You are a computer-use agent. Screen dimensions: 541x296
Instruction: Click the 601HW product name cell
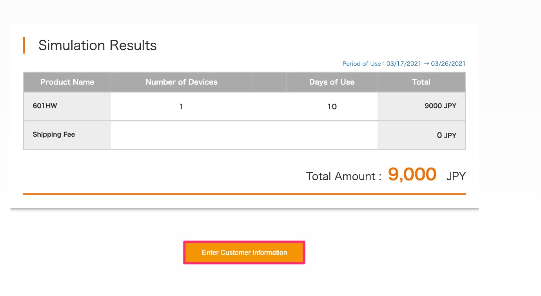[45, 106]
